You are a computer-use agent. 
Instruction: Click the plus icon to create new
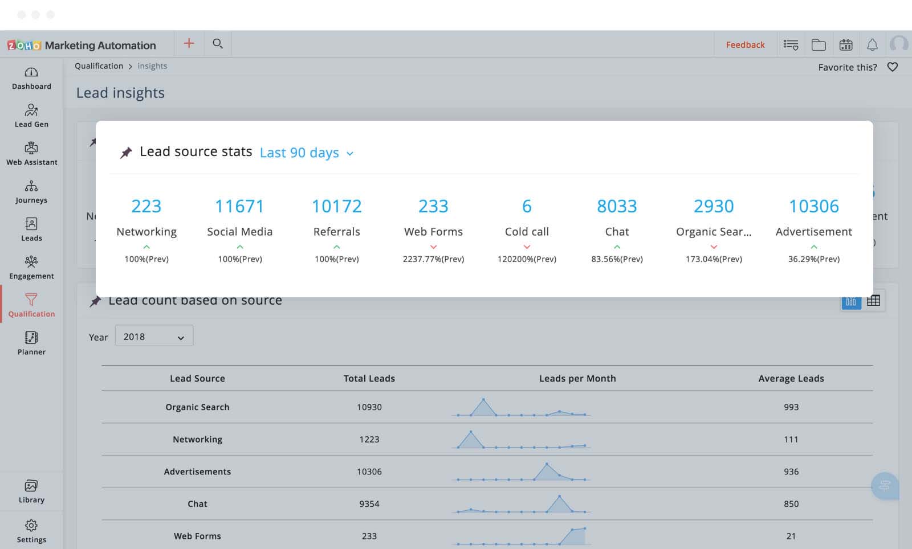point(189,44)
